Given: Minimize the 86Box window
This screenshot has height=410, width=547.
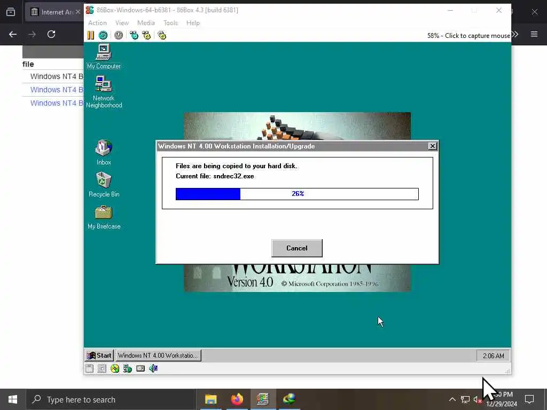Looking at the screenshot, I should [x=450, y=11].
